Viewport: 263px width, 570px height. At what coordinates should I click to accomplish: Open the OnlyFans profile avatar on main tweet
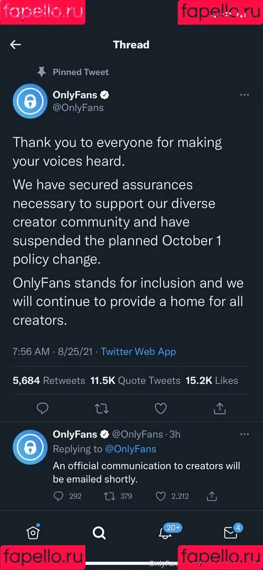[x=30, y=101]
